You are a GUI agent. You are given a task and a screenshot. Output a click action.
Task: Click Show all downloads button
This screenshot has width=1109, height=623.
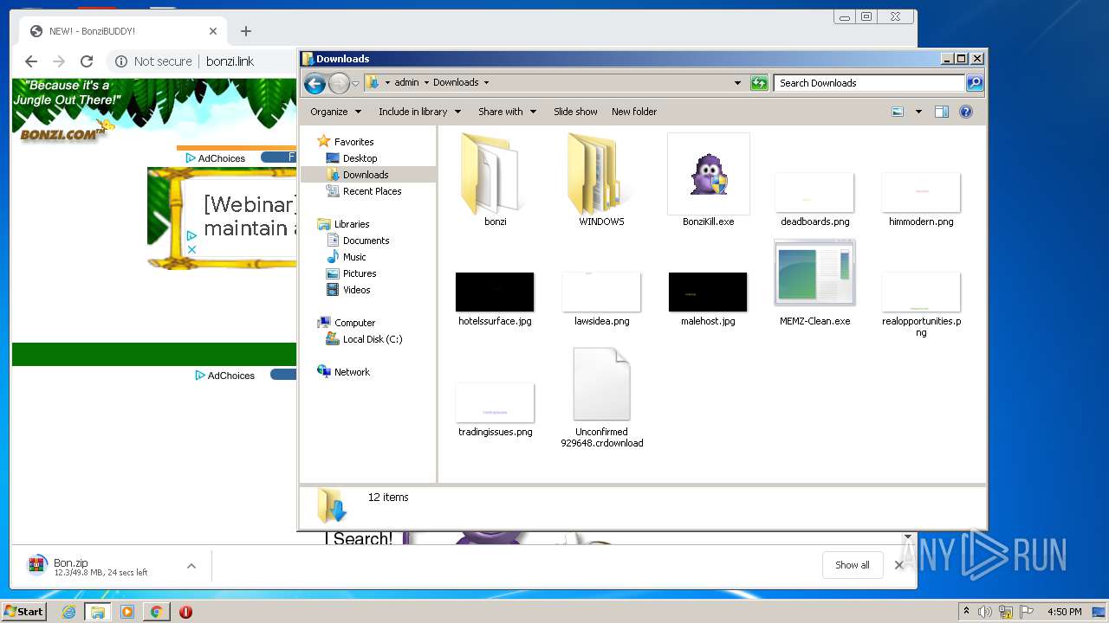coord(853,565)
